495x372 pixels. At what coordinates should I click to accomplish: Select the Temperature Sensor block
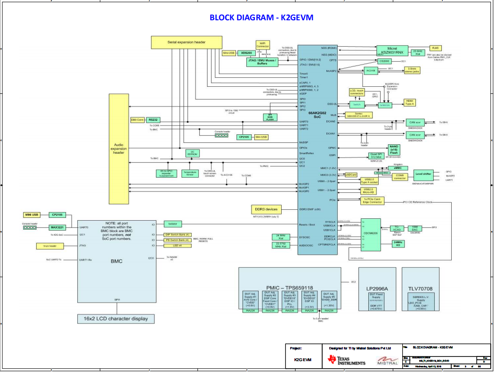[x=190, y=174]
